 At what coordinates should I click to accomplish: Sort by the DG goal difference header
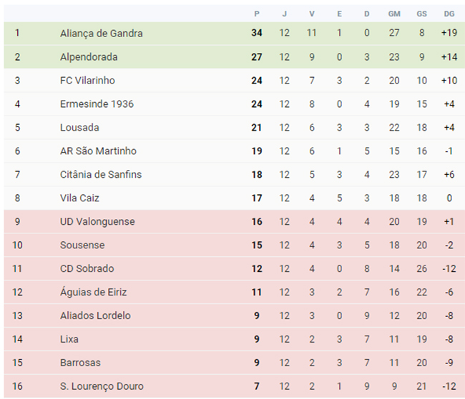(x=449, y=14)
